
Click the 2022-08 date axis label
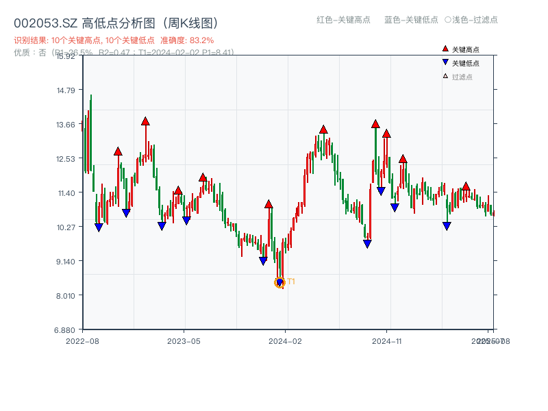tap(82, 341)
